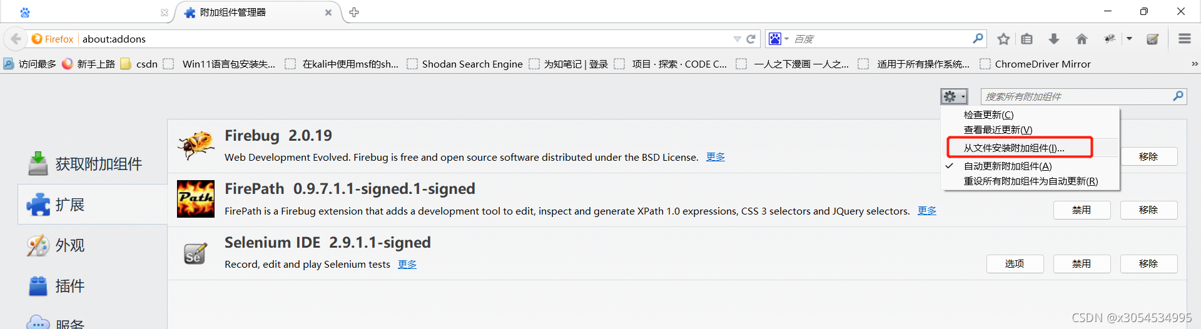This screenshot has height=329, width=1201.
Task: Click the Firebug beetle extension icon
Action: 196,145
